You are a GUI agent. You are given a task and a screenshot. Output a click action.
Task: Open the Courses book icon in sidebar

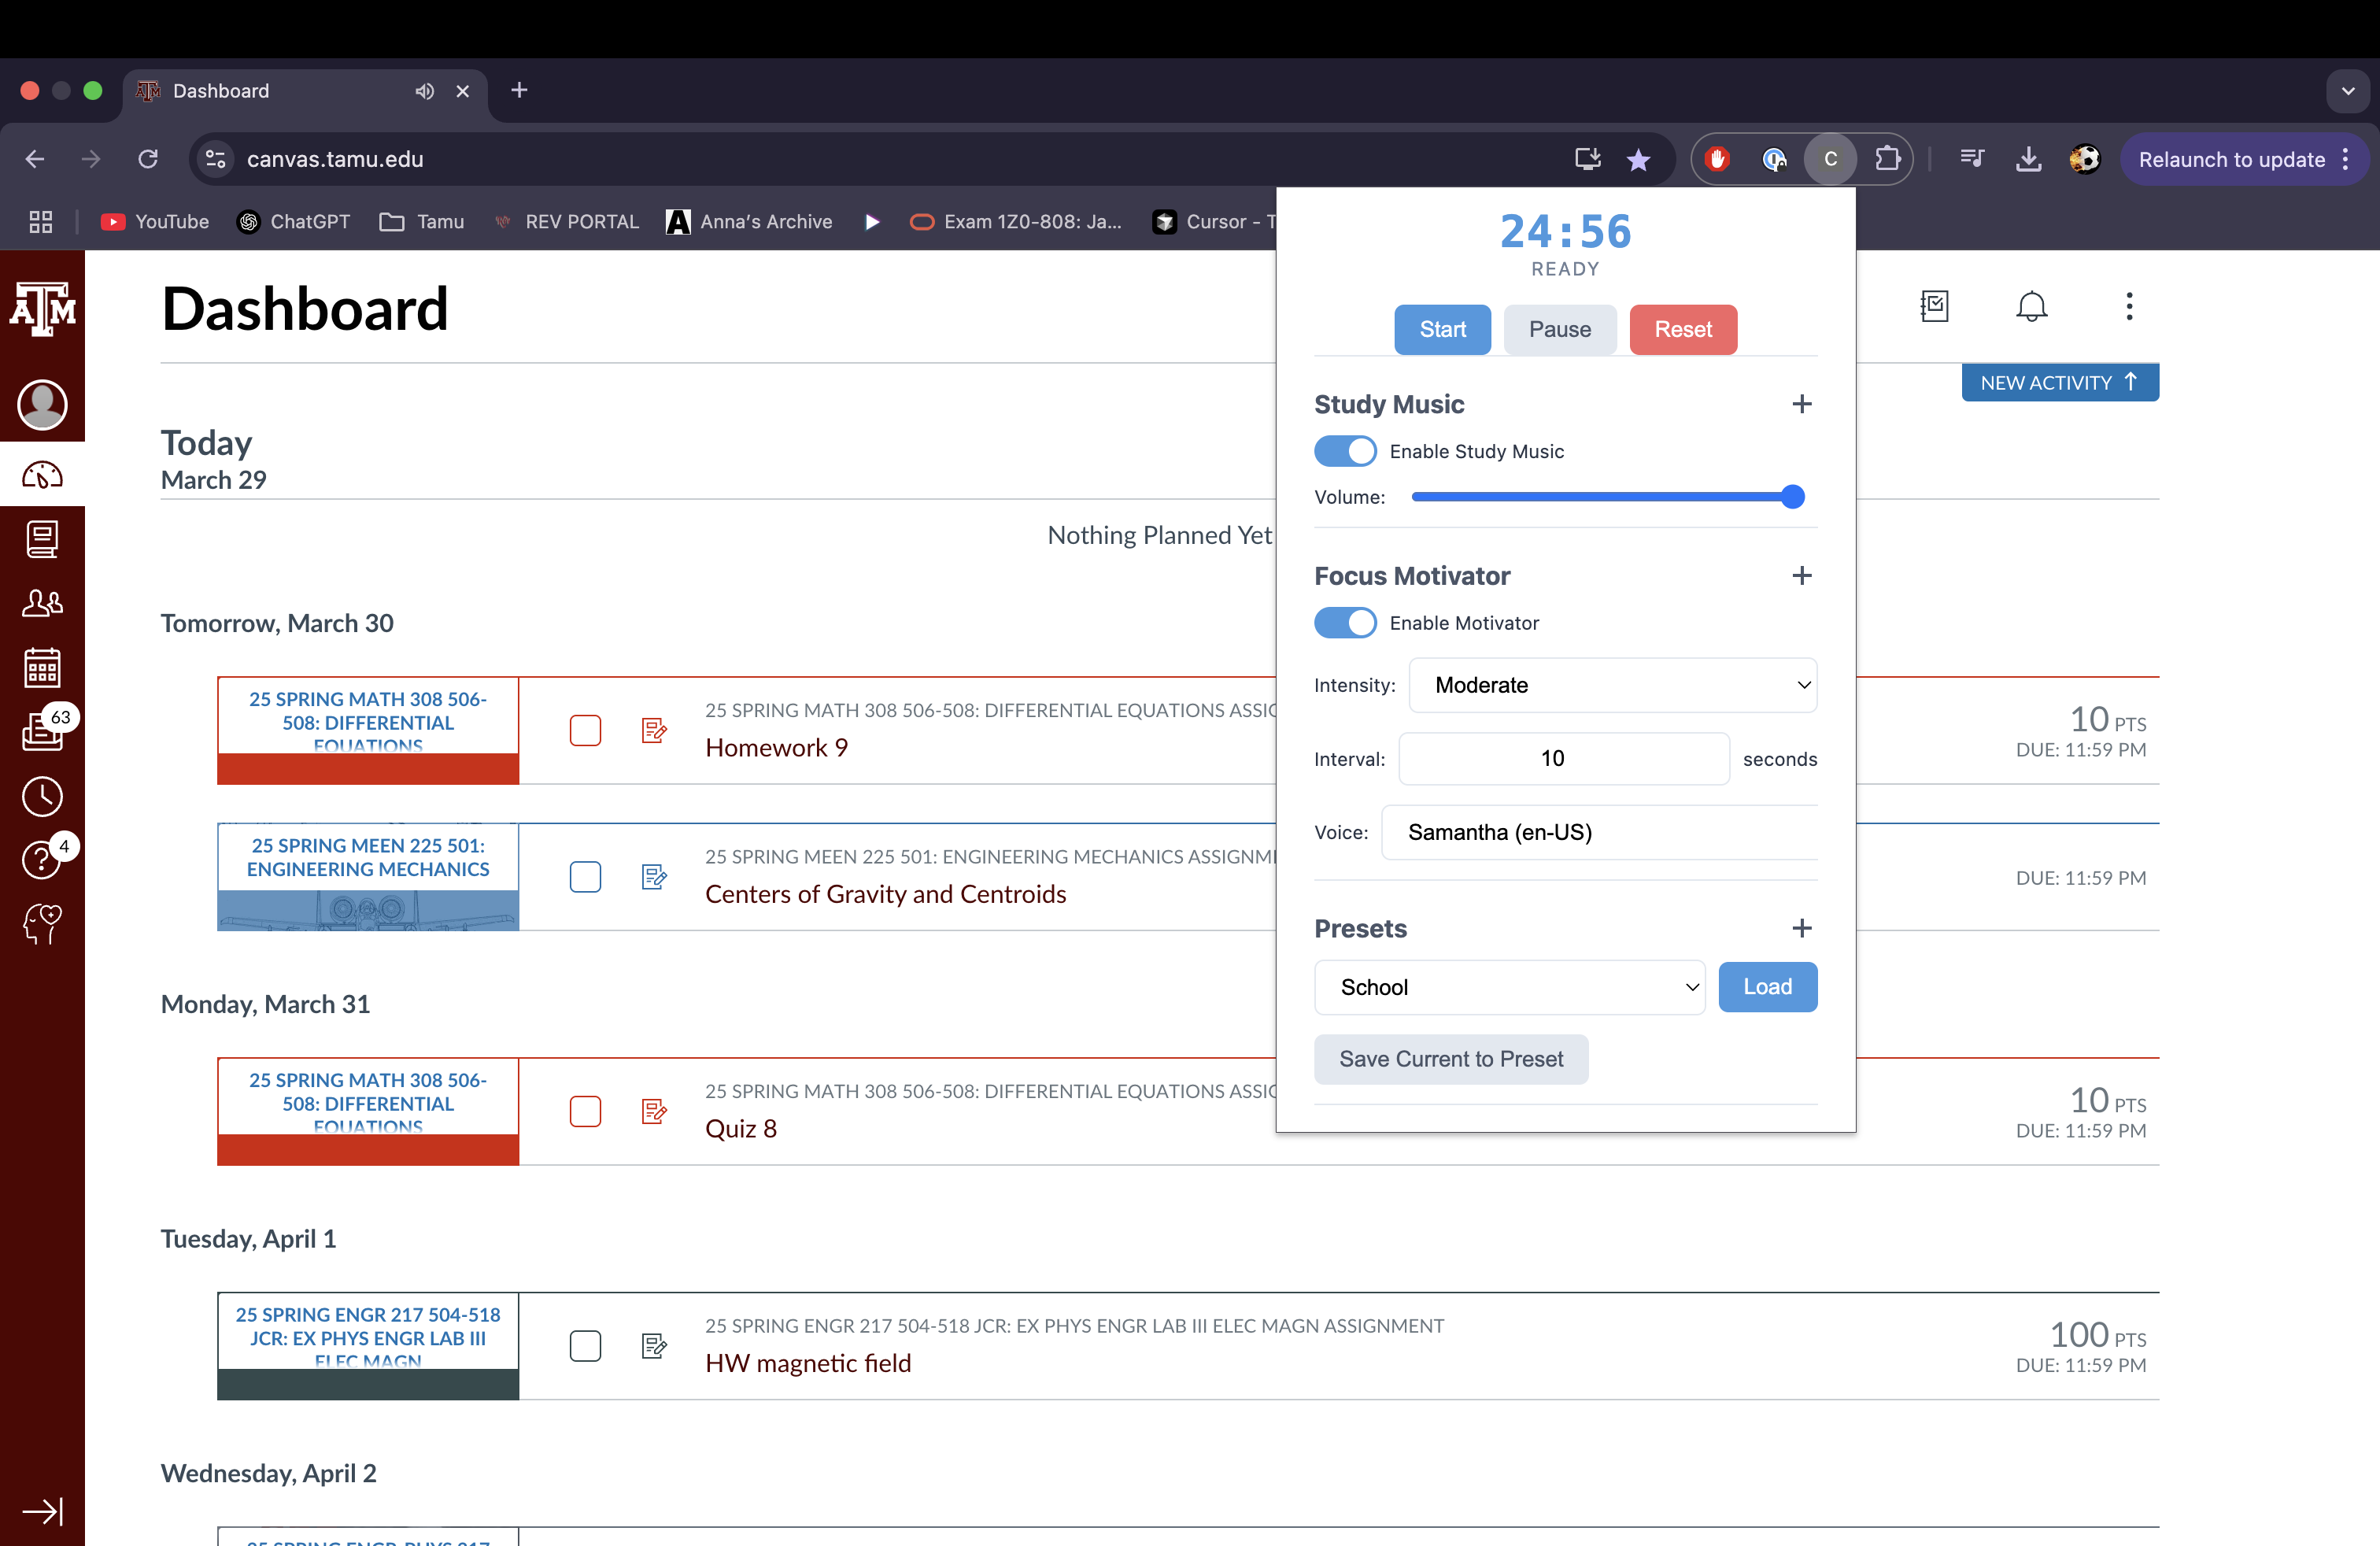click(x=42, y=540)
